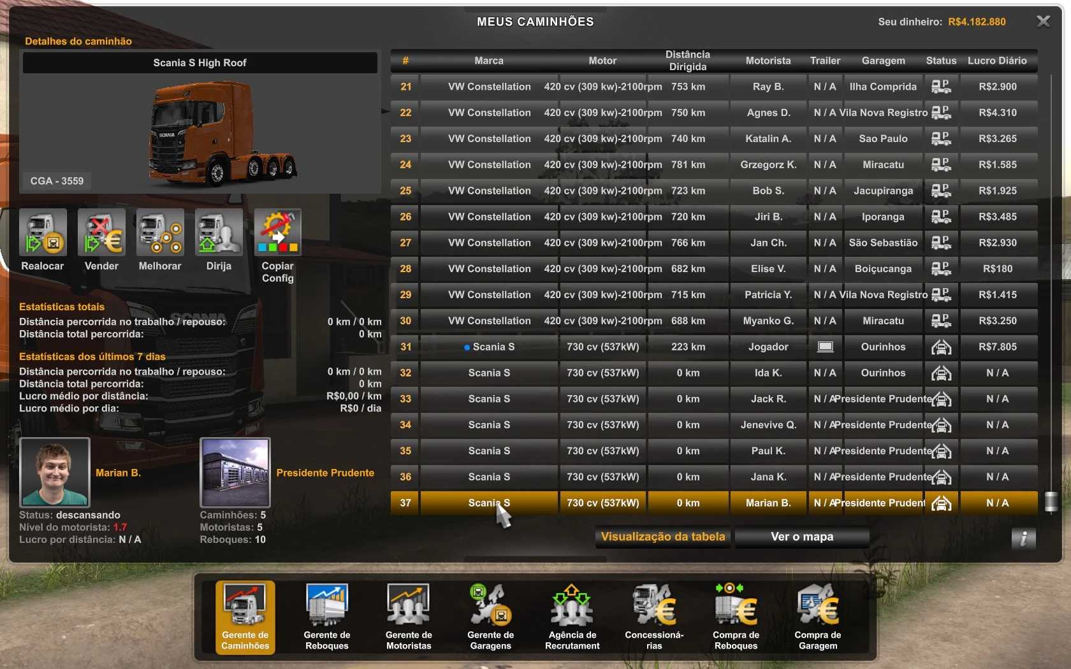Switch to Ver o mapa view

[x=802, y=537]
